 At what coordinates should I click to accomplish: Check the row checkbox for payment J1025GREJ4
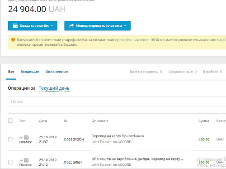pyautogui.click(x=10, y=162)
